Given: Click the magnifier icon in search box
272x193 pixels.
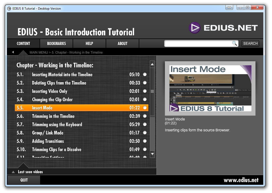Looking at the screenshot, I should pos(235,43).
